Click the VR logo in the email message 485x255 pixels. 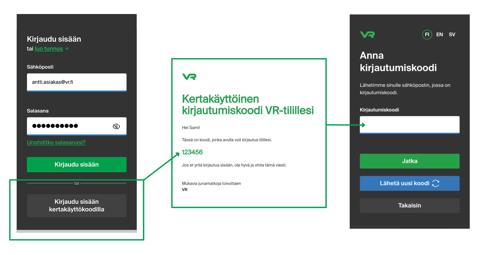pyautogui.click(x=189, y=76)
